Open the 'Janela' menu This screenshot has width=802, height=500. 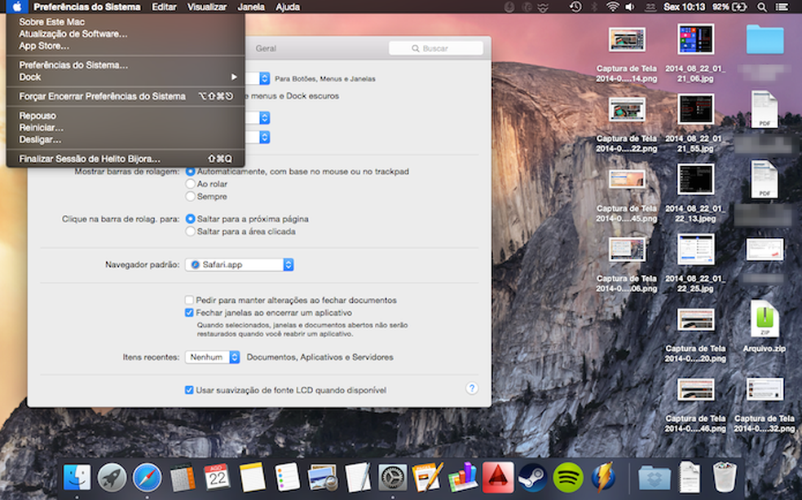tap(251, 7)
